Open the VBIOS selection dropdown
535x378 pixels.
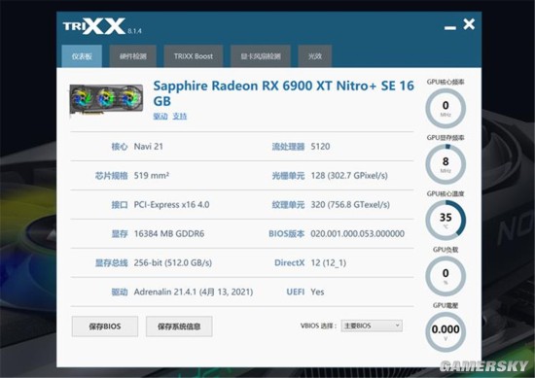372,326
